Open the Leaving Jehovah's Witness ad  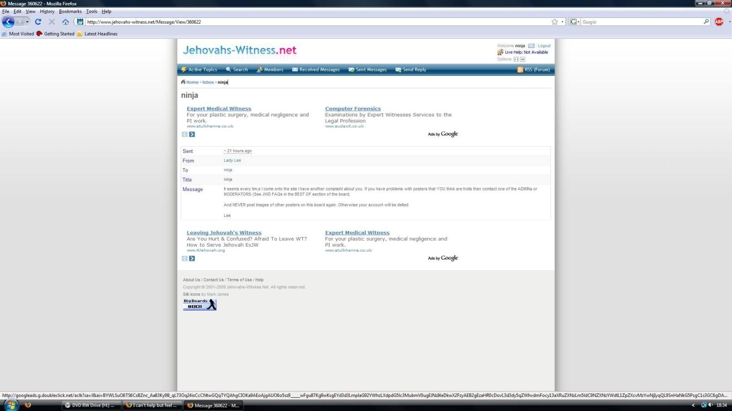click(x=224, y=233)
